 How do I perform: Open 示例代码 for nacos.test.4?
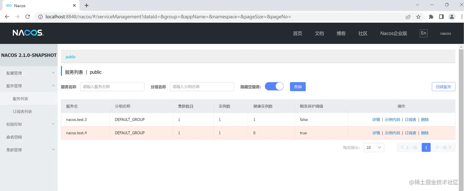(x=392, y=133)
